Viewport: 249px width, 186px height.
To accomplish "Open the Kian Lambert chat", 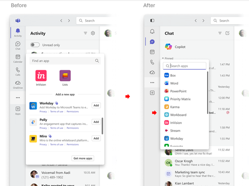I will [x=197, y=183].
